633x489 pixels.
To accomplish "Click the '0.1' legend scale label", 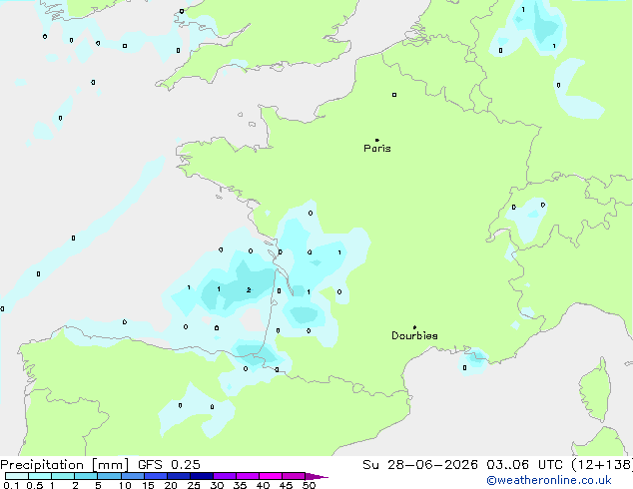I will (x=11, y=485).
